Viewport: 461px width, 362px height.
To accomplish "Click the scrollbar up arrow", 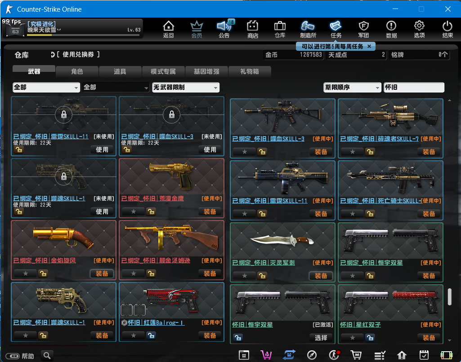I will coord(450,100).
